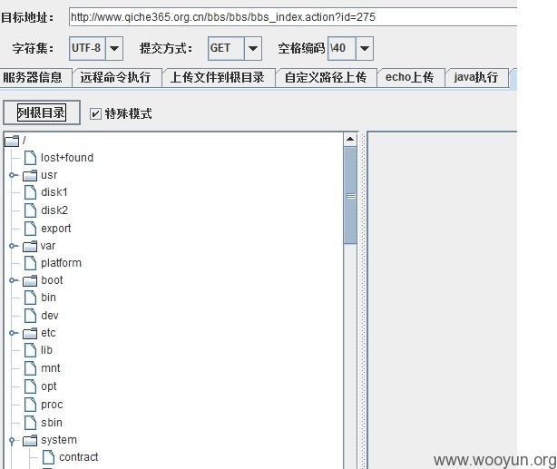The image size is (557, 469).
Task: Select the proc entry text
Action: pos(52,405)
